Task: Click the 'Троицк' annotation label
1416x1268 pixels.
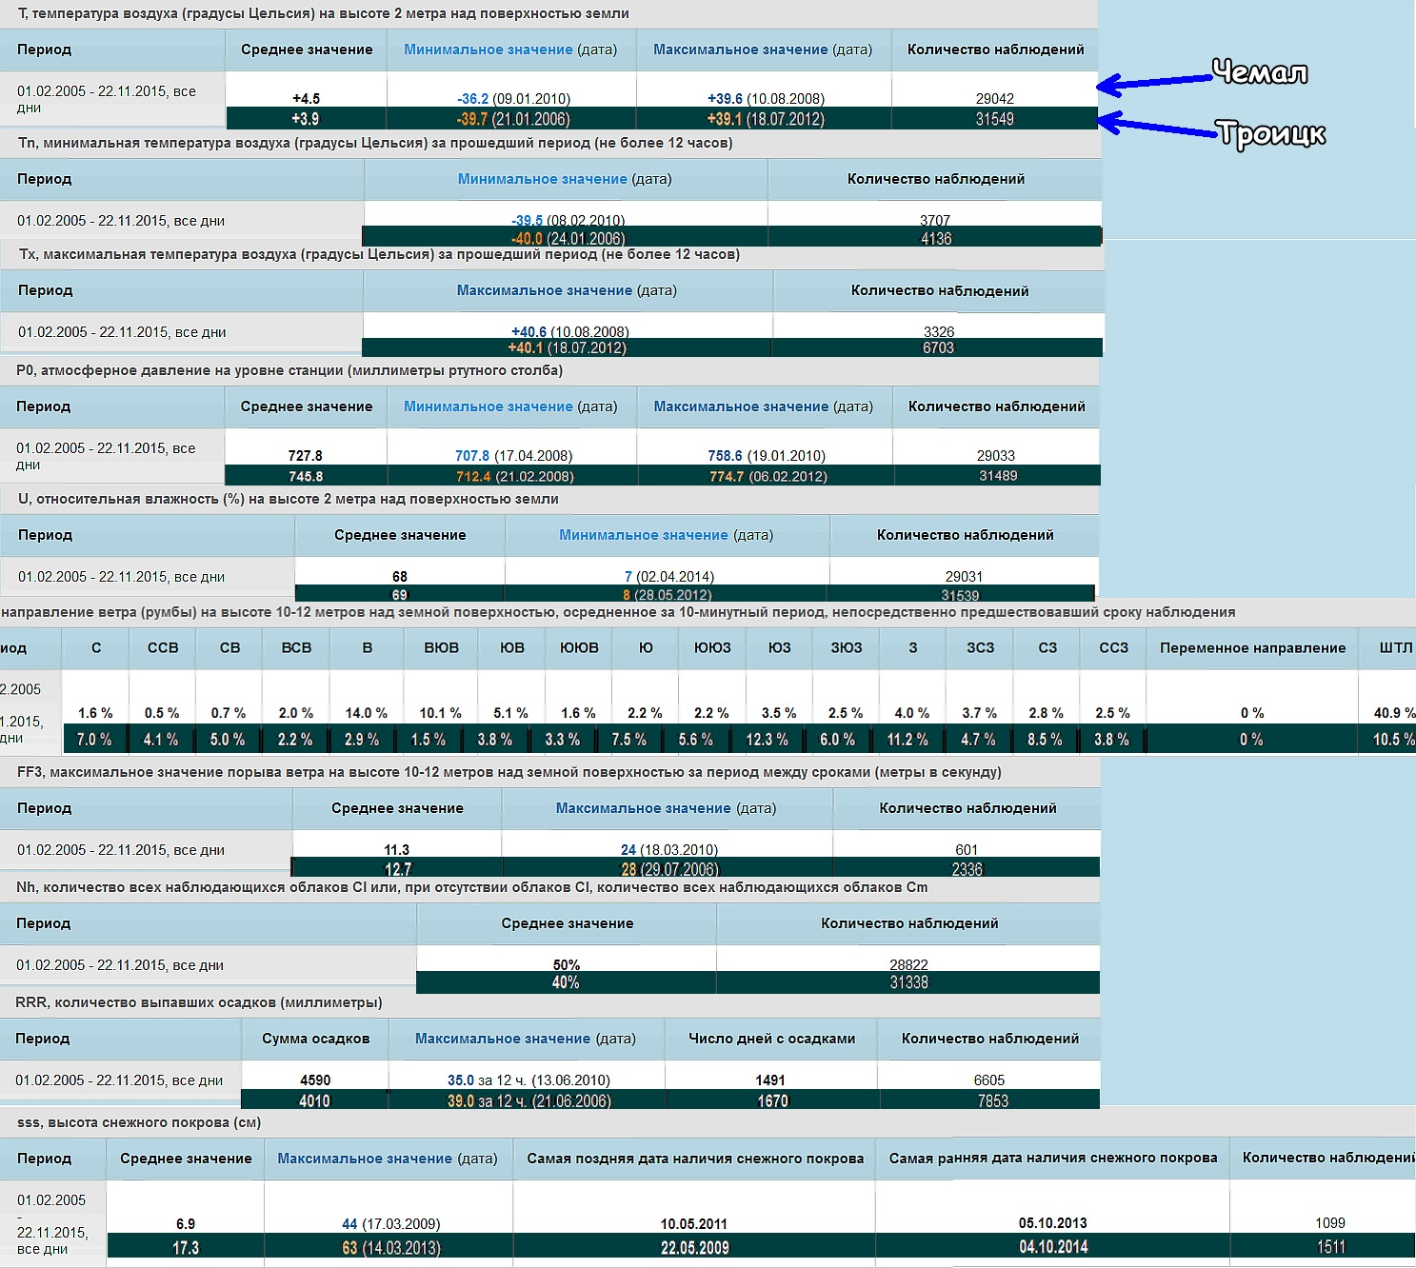Action: click(x=1272, y=134)
